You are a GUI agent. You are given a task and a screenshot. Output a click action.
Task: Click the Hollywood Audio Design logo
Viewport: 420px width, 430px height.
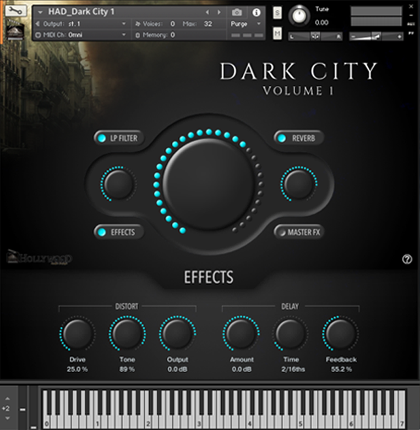coord(39,257)
